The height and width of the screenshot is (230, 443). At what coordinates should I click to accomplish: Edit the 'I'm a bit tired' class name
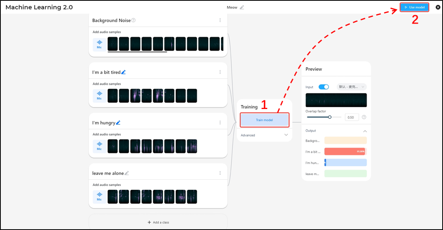pos(123,72)
